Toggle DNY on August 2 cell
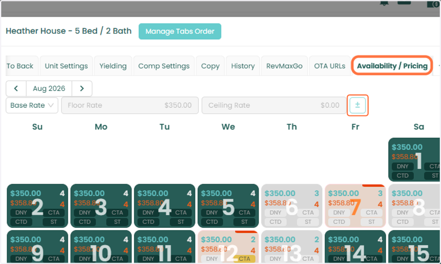The height and width of the screenshot is (264, 441). [x=21, y=213]
